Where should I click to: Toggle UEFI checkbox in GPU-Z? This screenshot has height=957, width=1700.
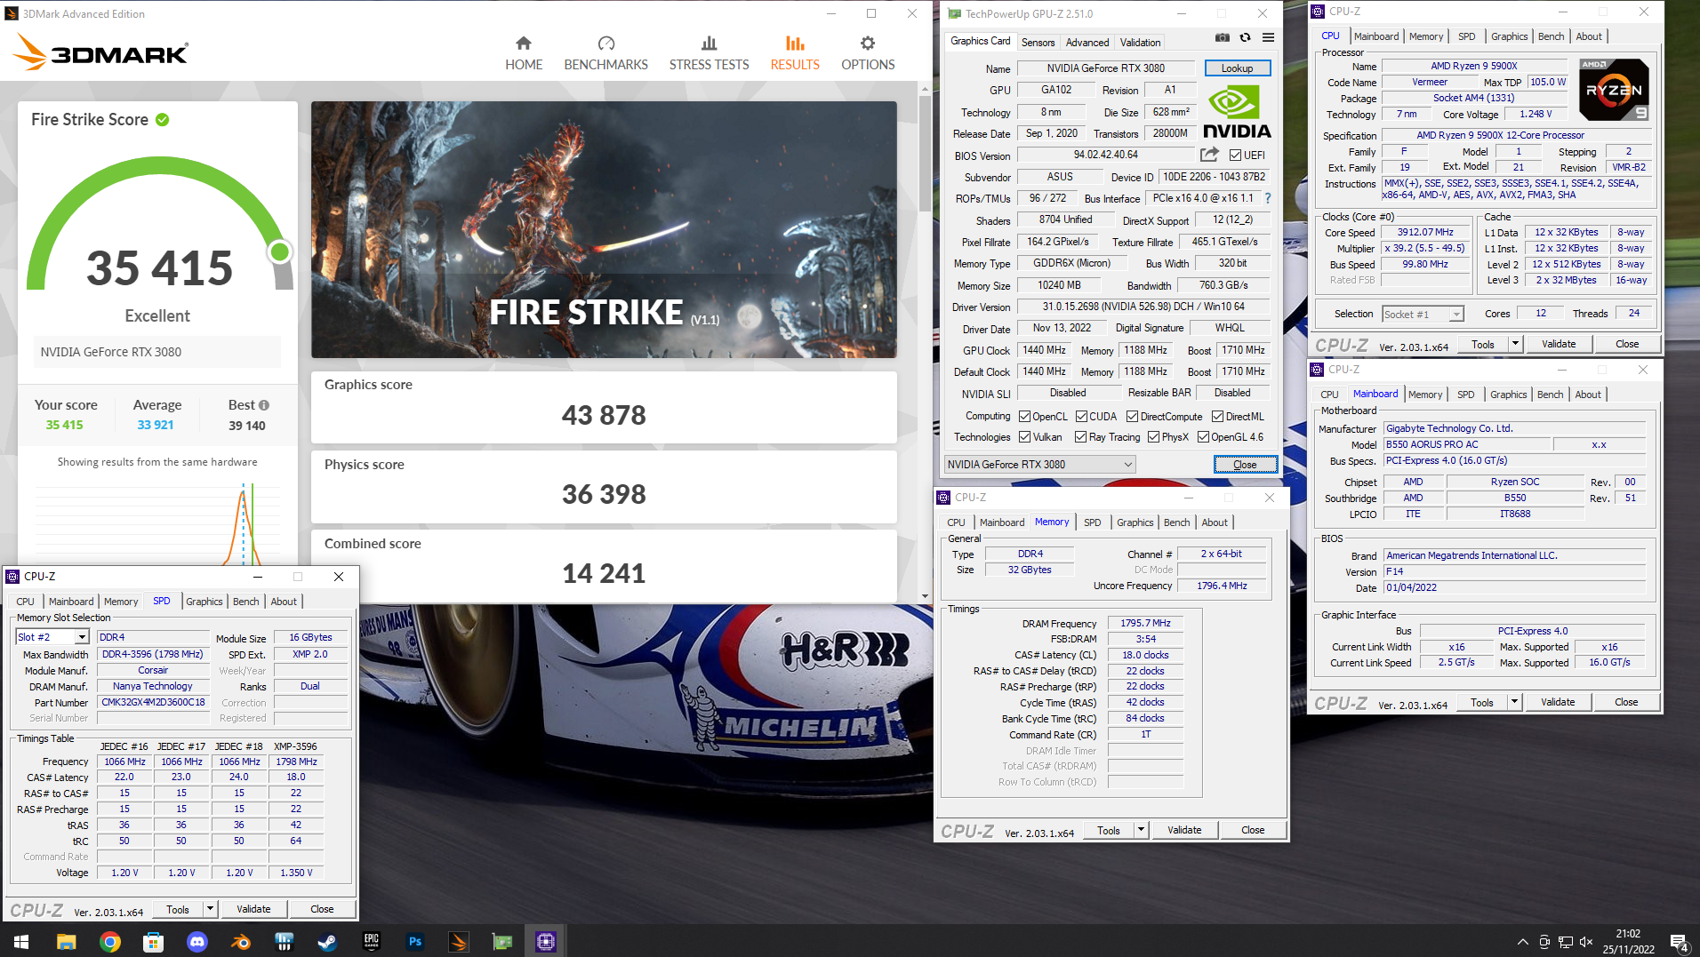pyautogui.click(x=1235, y=155)
